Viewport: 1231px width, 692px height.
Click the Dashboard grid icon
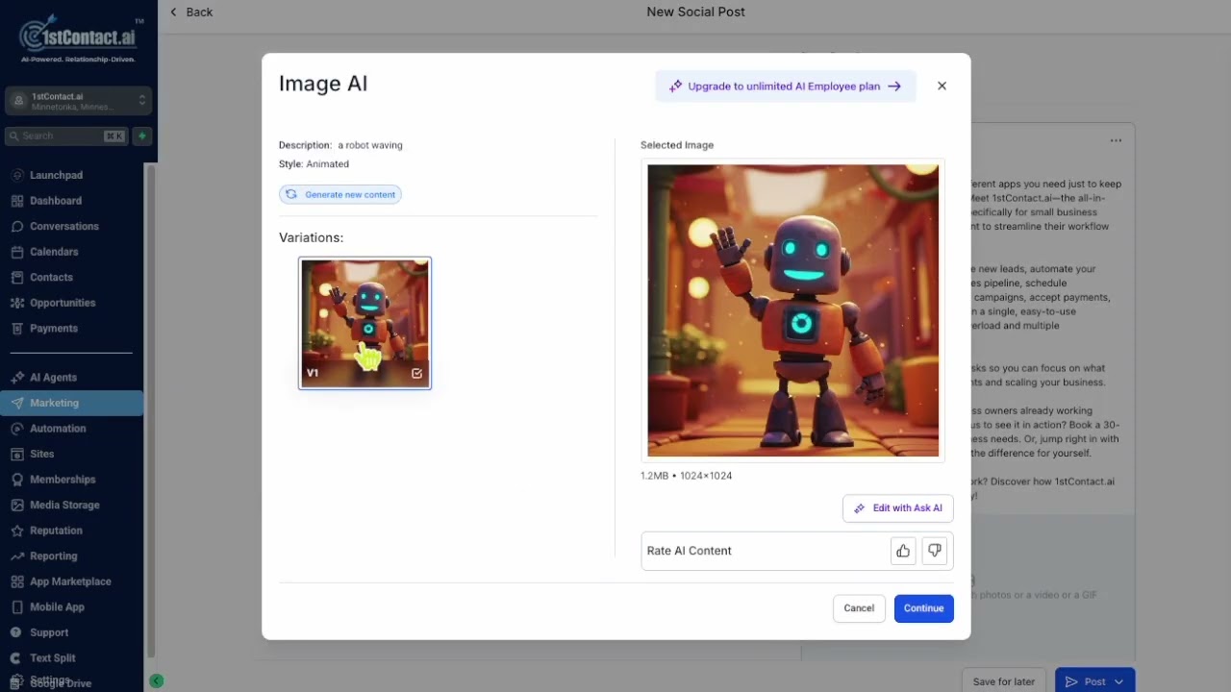pyautogui.click(x=17, y=201)
